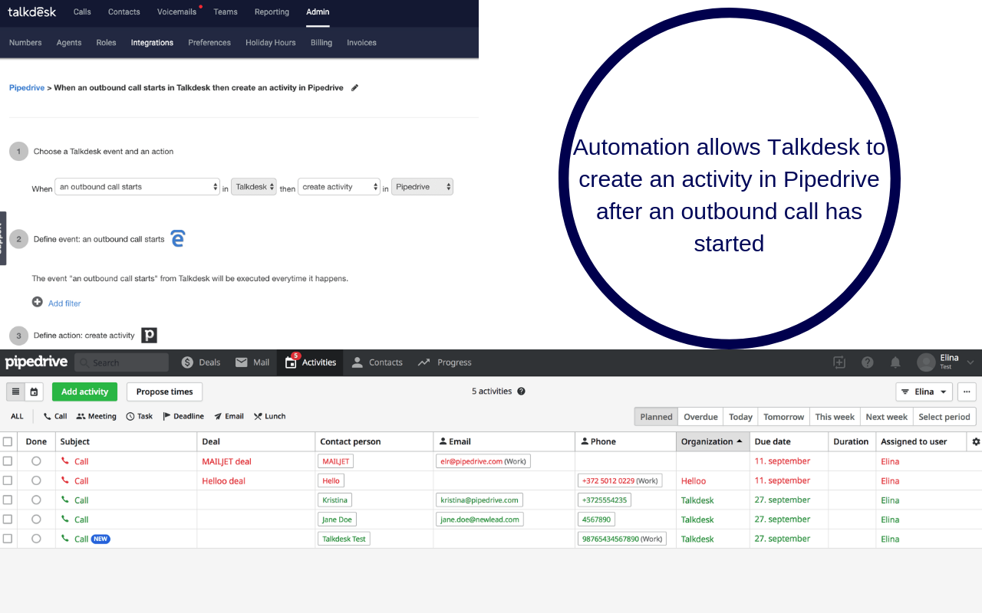Tick the checkbox for the Jane Doe row
982x613 pixels.
(8, 520)
